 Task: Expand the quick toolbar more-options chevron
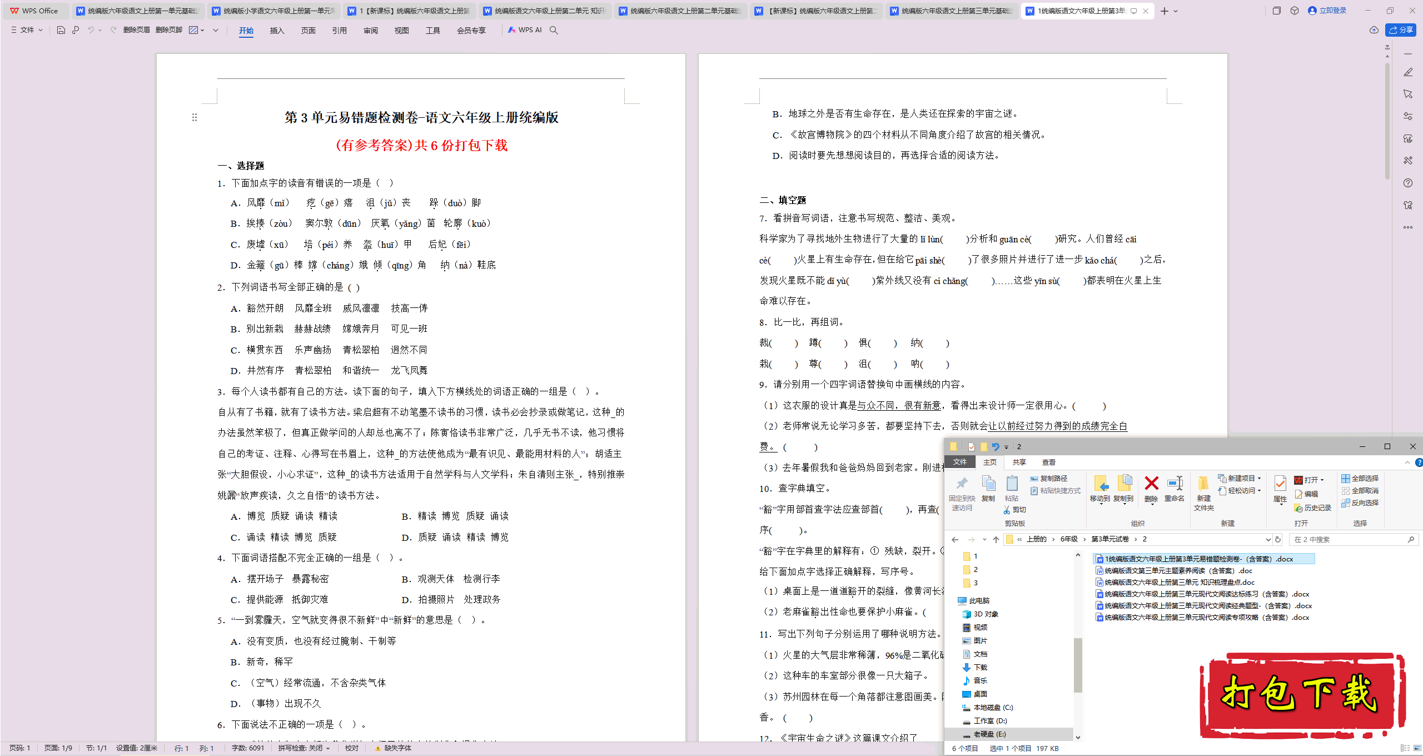[216, 30]
